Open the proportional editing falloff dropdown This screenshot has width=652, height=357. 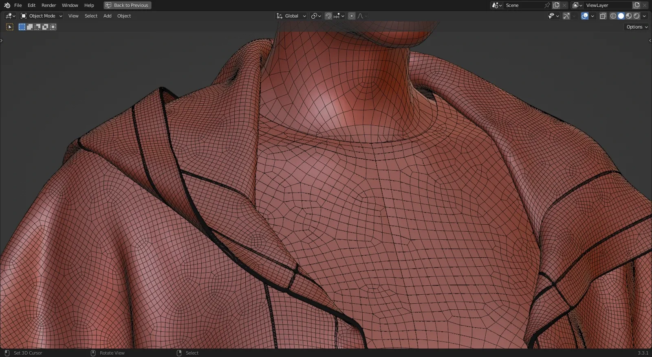[362, 16]
